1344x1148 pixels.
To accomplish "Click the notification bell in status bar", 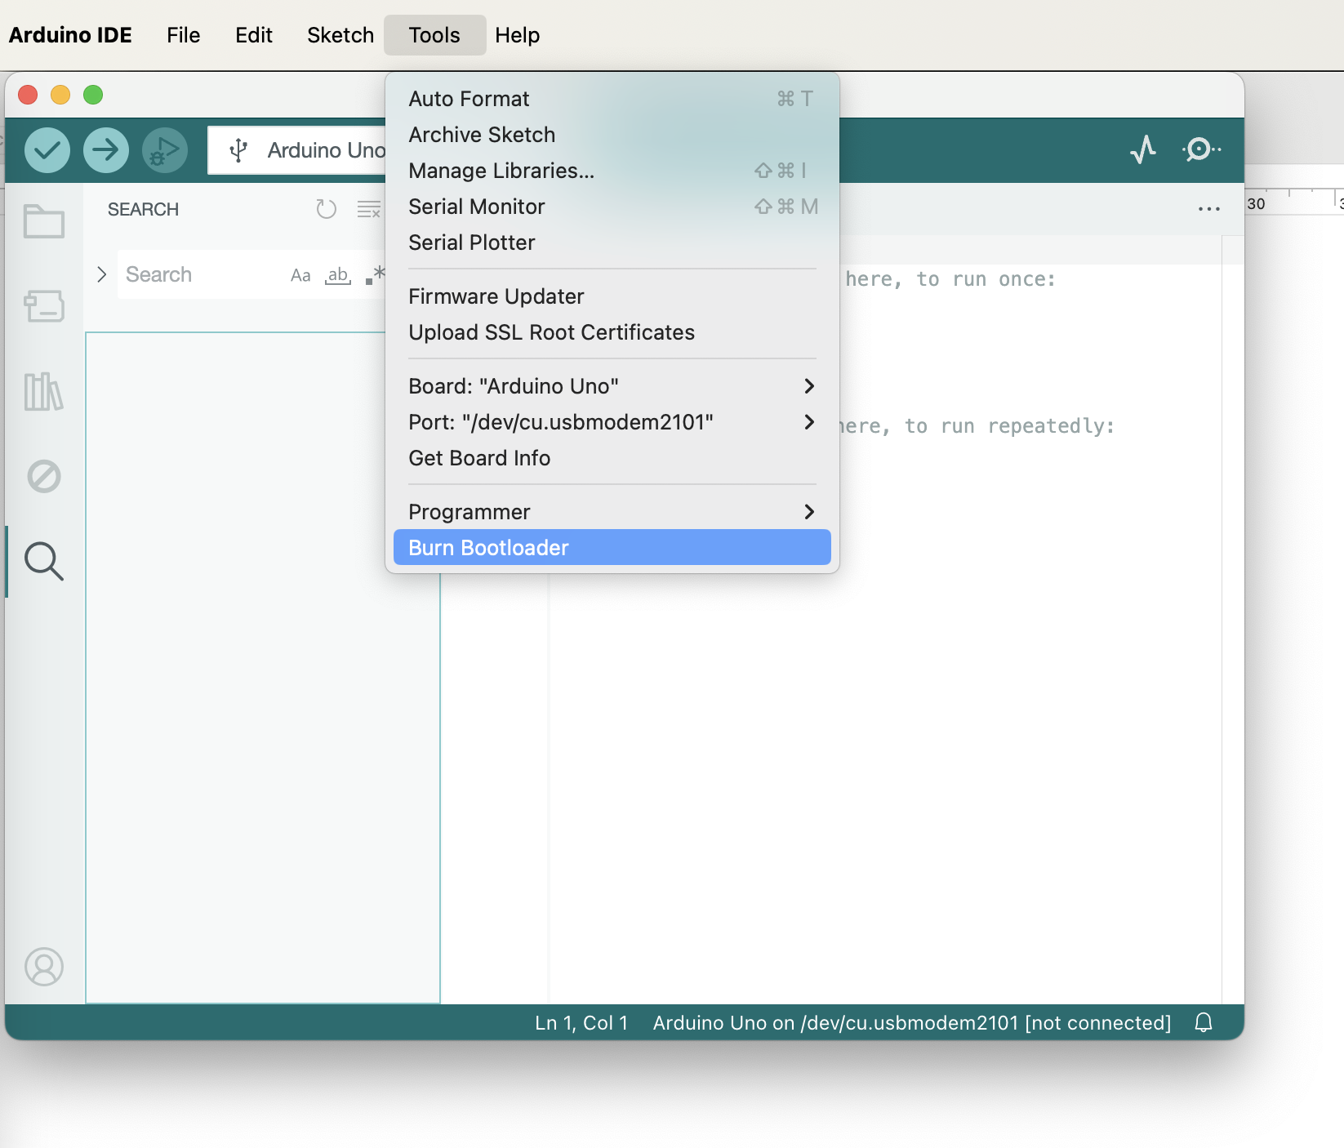I will [x=1204, y=1022].
